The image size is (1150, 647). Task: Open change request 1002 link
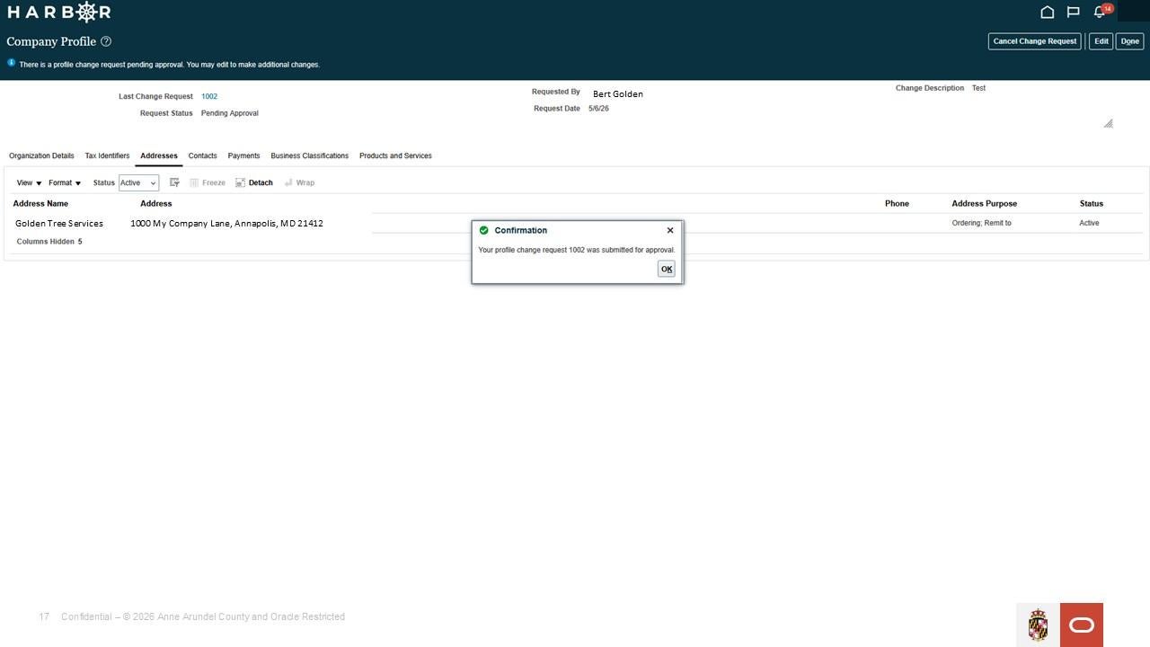209,96
